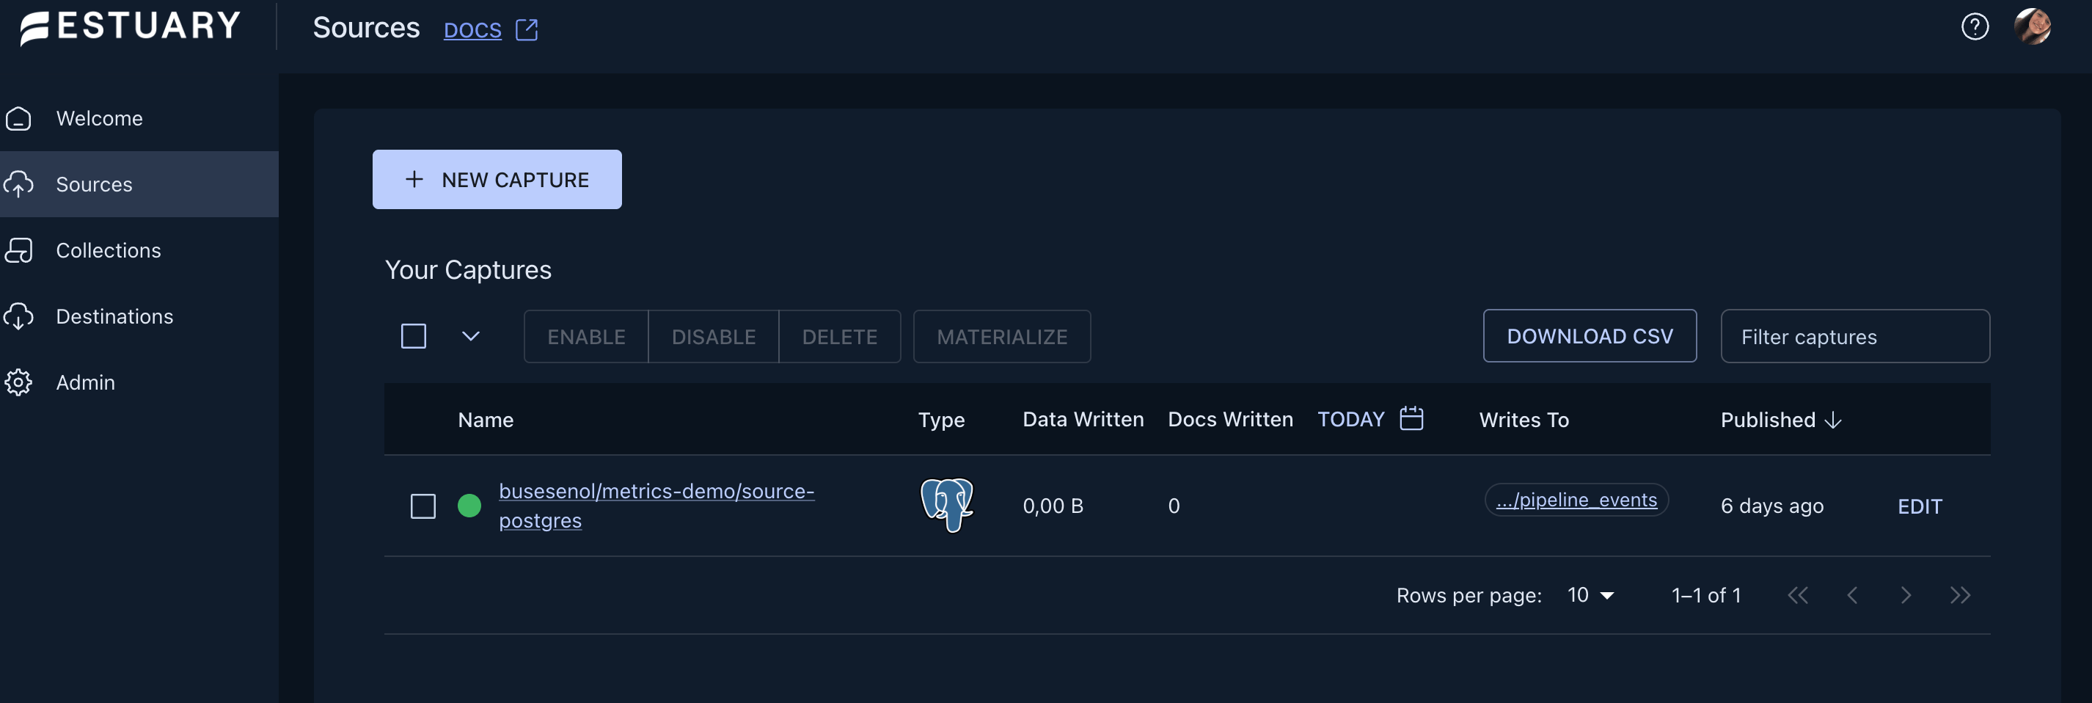2092x703 pixels.
Task: Jump to last page arrow
Action: coord(1960,595)
